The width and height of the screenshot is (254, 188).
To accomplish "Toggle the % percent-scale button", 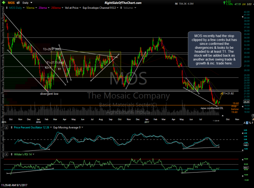I will point(250,123).
